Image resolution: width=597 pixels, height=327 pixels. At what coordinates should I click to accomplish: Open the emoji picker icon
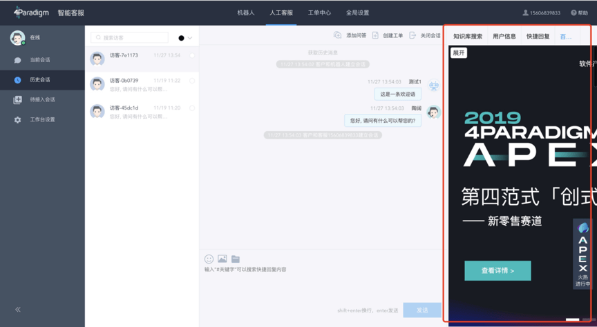coord(209,259)
